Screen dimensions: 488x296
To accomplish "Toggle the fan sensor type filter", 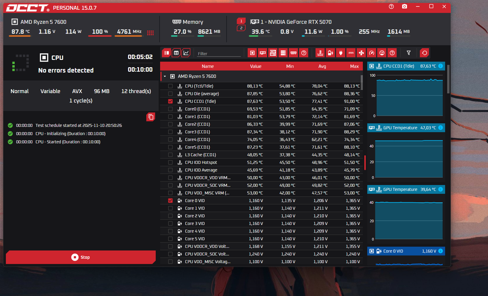I will (361, 53).
